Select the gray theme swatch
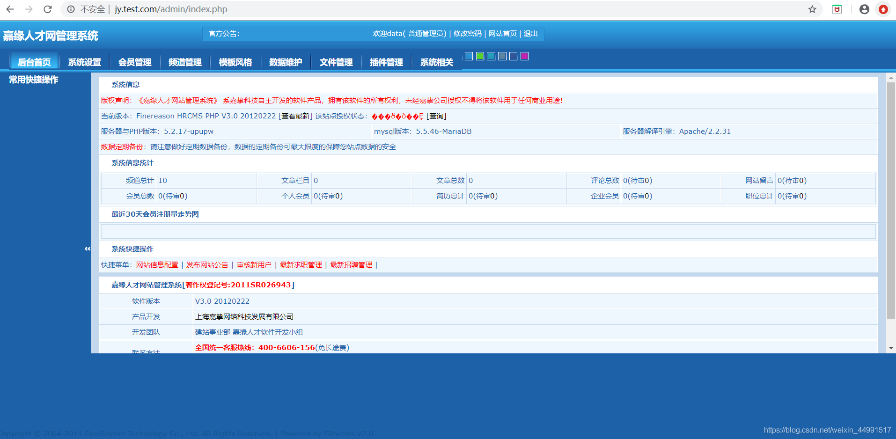Screen dimensions: 896x439 pyautogui.click(x=502, y=56)
